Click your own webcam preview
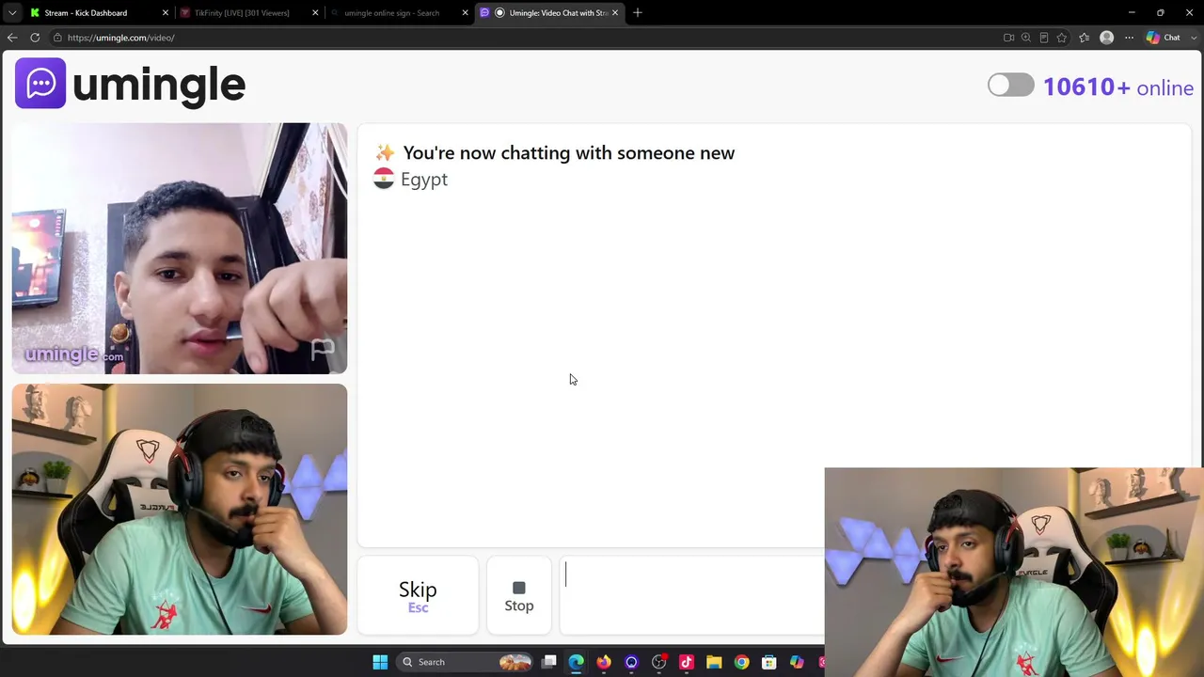This screenshot has width=1204, height=677. (180, 509)
